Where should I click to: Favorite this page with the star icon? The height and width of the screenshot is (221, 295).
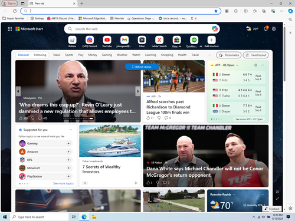click(216, 11)
